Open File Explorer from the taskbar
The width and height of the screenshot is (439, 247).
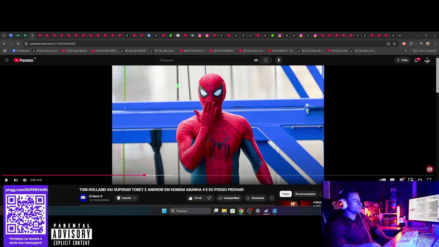[x=224, y=211]
